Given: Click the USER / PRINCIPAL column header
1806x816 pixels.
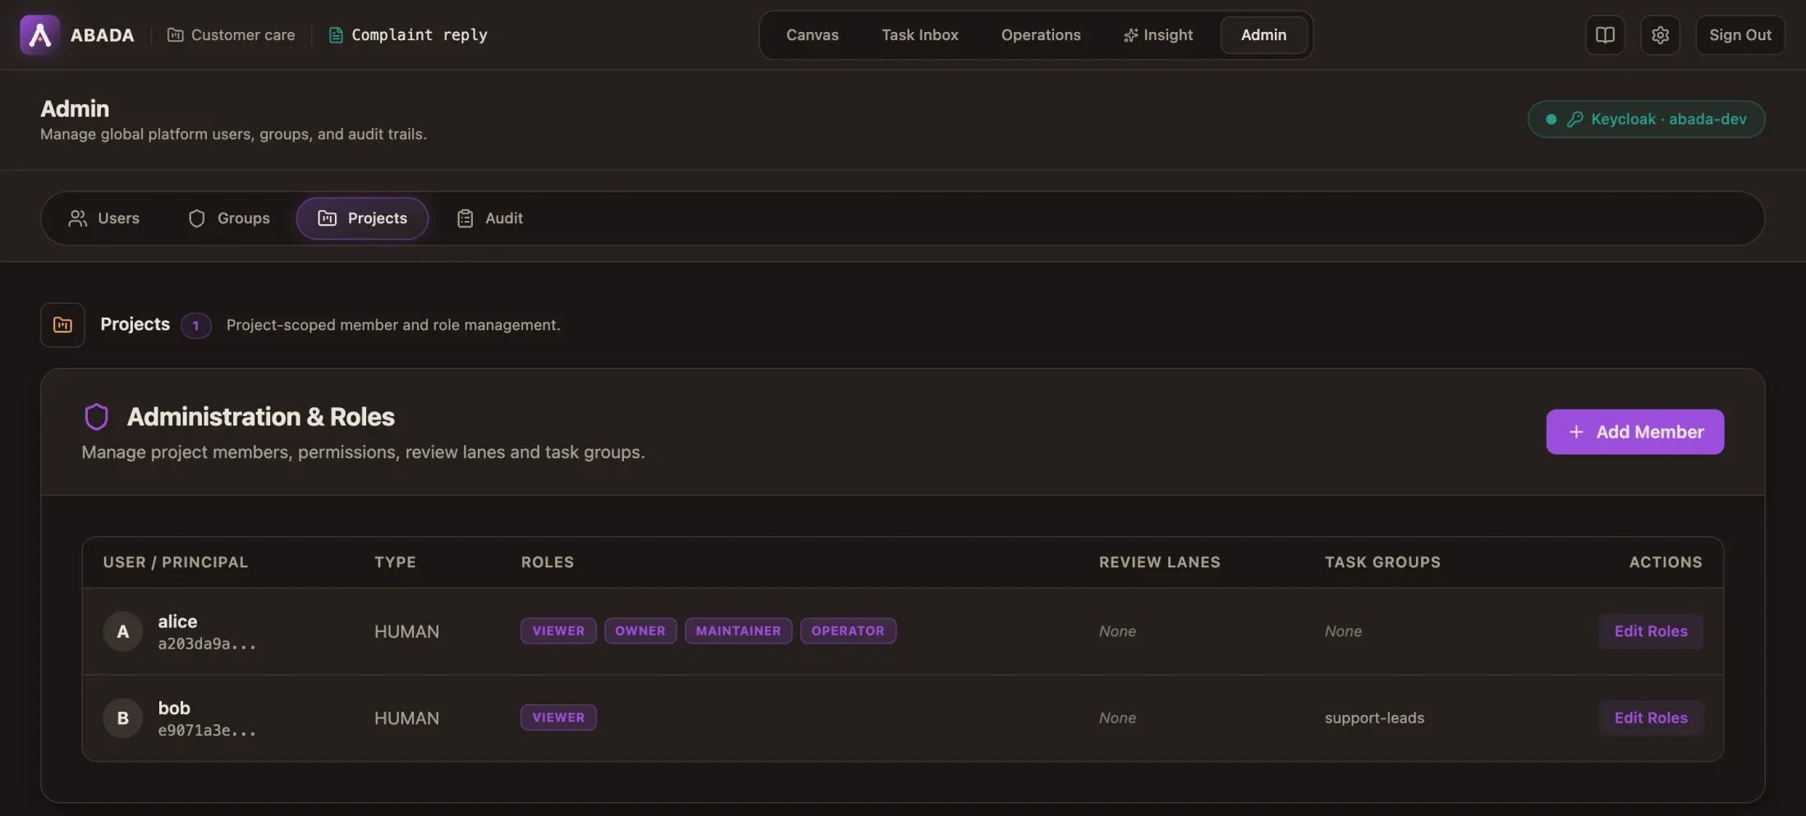Looking at the screenshot, I should pyautogui.click(x=175, y=562).
